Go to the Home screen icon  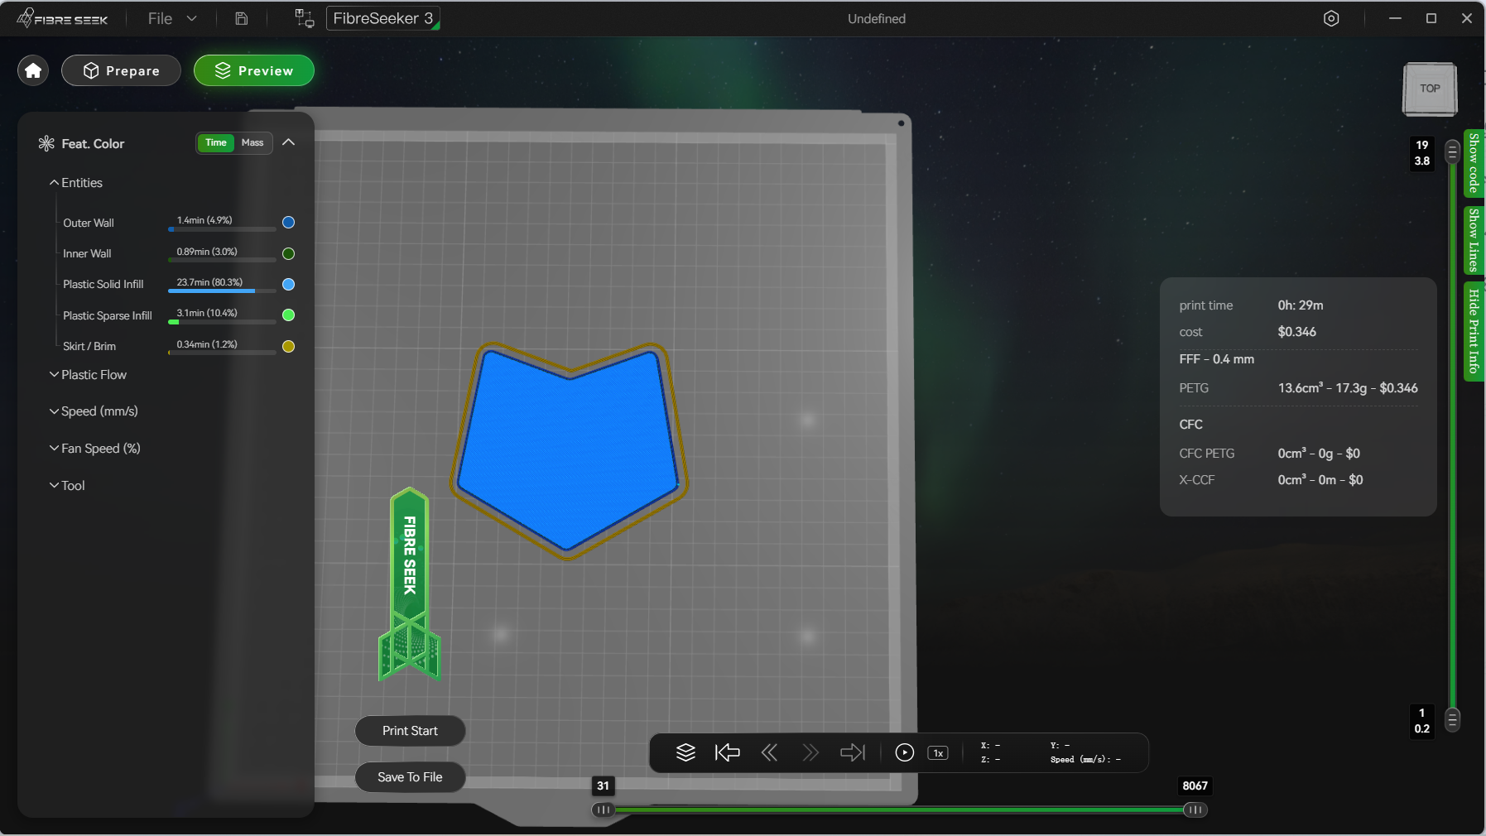pyautogui.click(x=33, y=70)
